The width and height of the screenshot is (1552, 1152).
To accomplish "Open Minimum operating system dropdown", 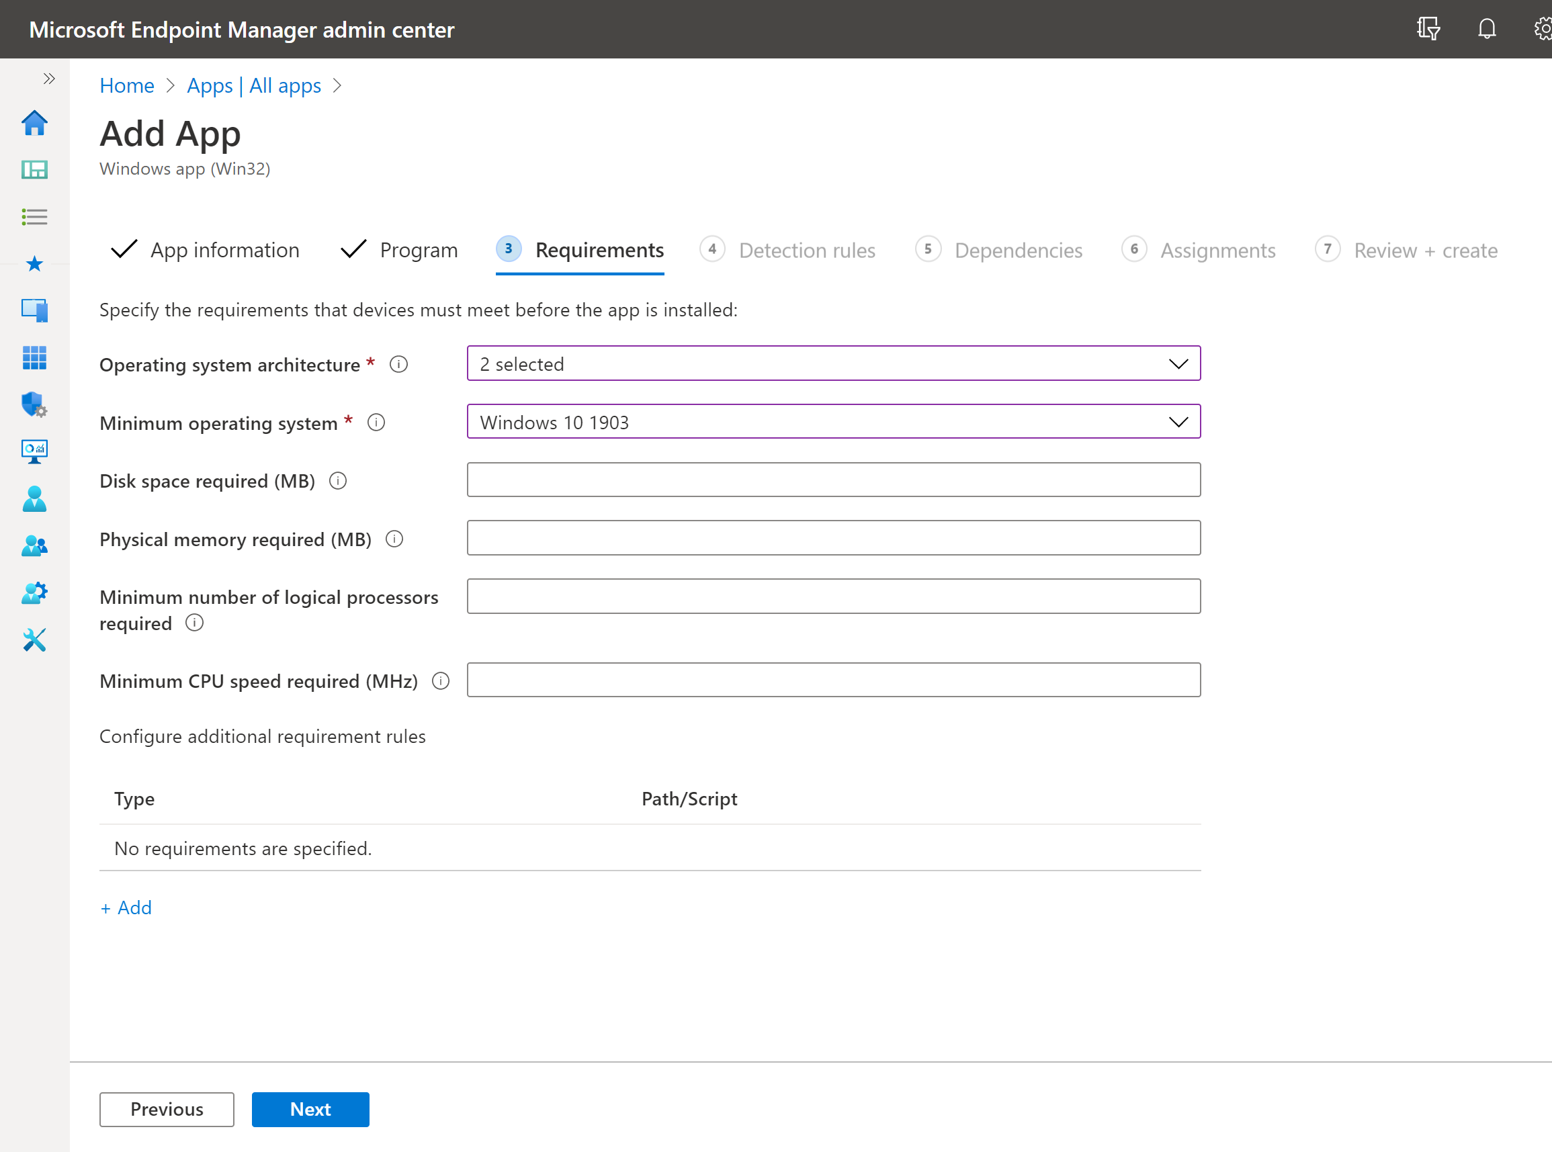I will pyautogui.click(x=834, y=422).
